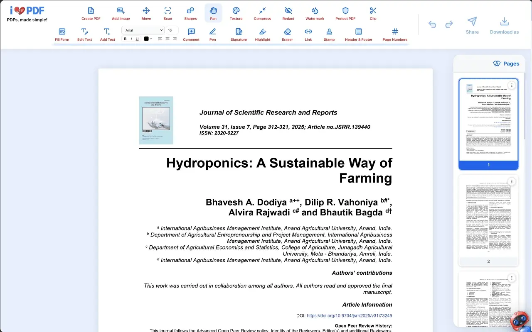Screen dimensions: 532x332
Task: Click the iLovePDF logo
Action: [27, 11]
